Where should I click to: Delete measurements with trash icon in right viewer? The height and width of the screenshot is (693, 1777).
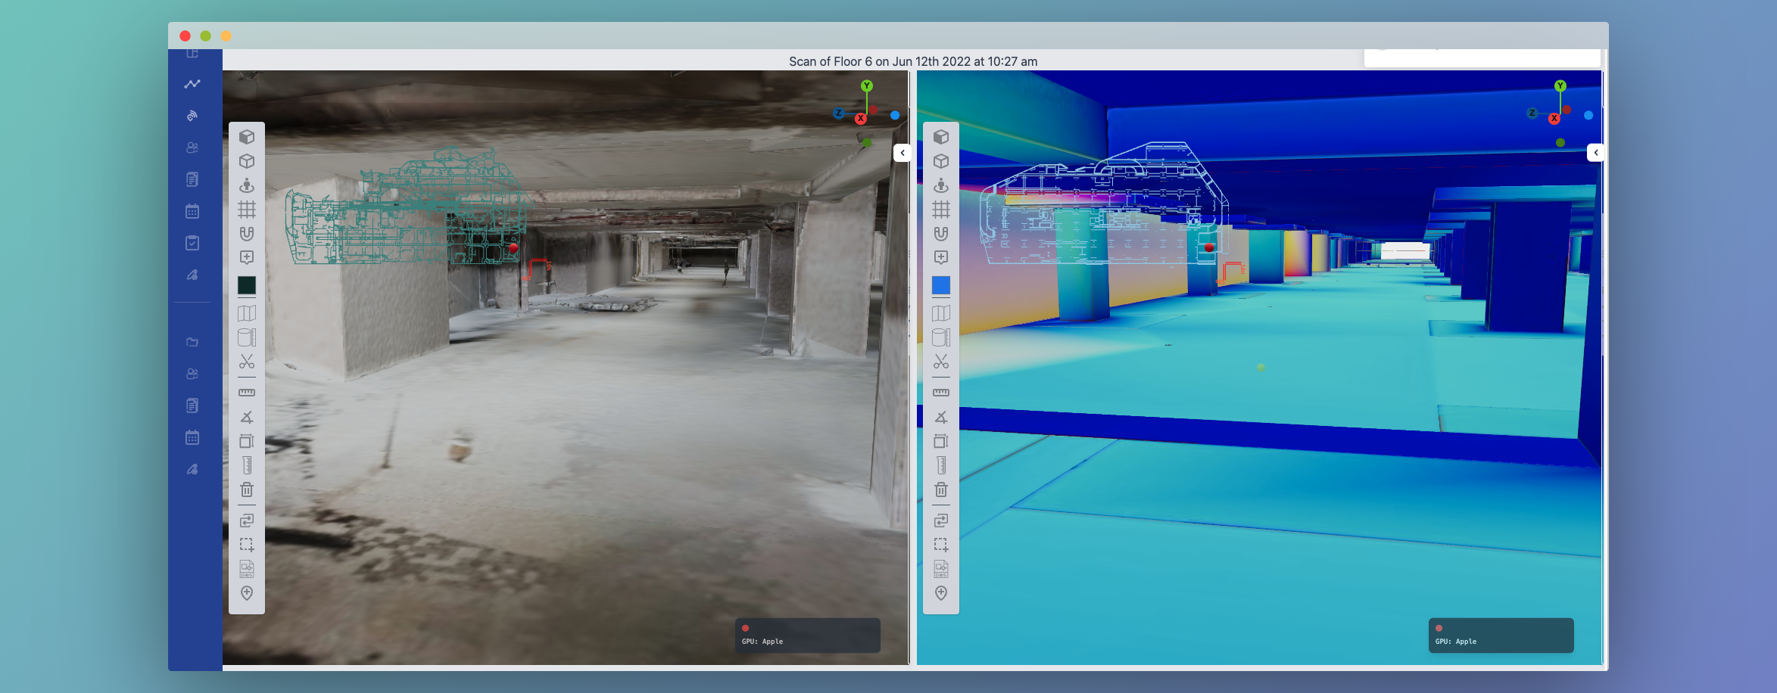[941, 489]
